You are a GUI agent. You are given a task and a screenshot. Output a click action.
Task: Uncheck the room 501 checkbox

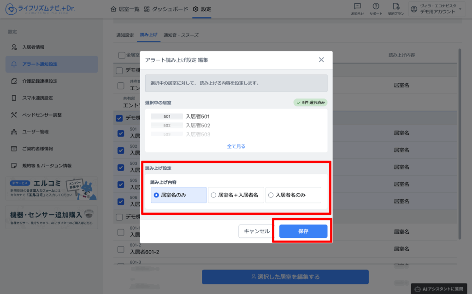coord(121,133)
